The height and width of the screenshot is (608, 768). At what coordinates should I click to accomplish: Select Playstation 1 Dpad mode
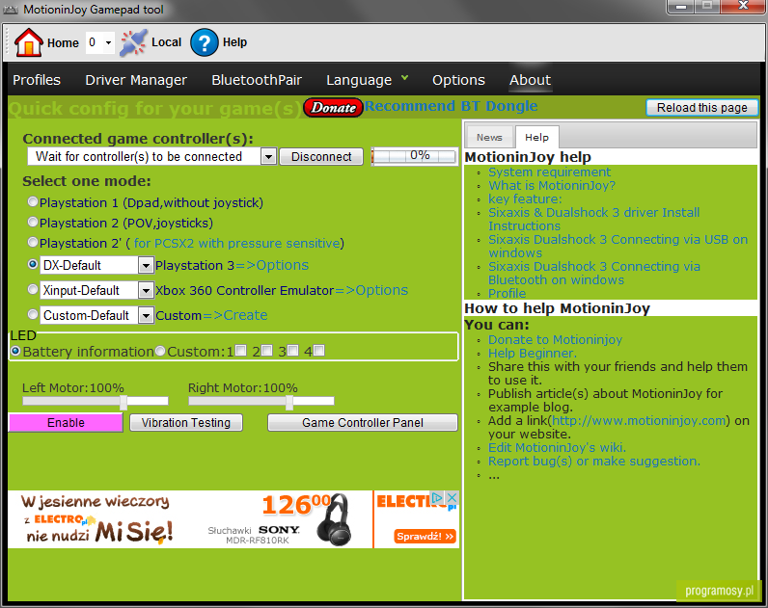pos(33,201)
